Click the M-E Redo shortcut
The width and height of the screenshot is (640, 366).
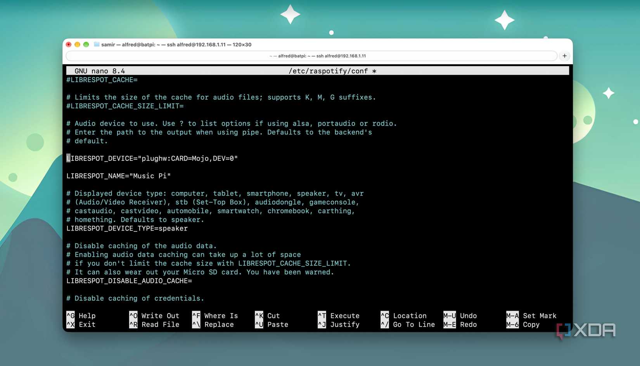pyautogui.click(x=460, y=325)
